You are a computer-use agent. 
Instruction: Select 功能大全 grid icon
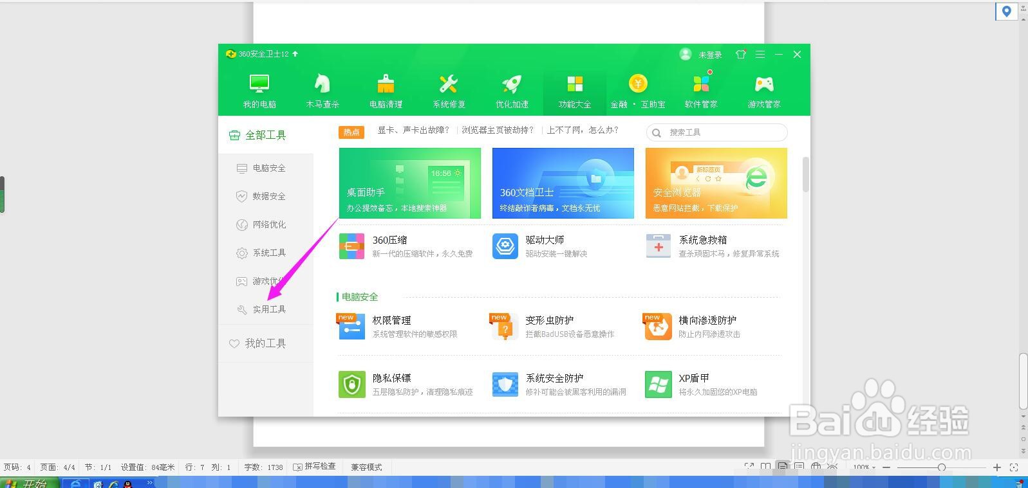tap(575, 84)
